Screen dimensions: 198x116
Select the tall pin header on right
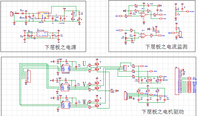point(177,81)
